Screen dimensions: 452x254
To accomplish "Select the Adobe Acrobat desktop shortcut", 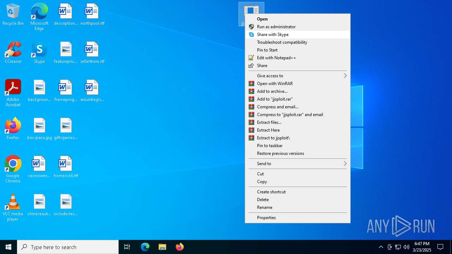I will [x=13, y=93].
